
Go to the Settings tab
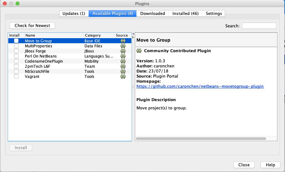pyautogui.click(x=214, y=14)
